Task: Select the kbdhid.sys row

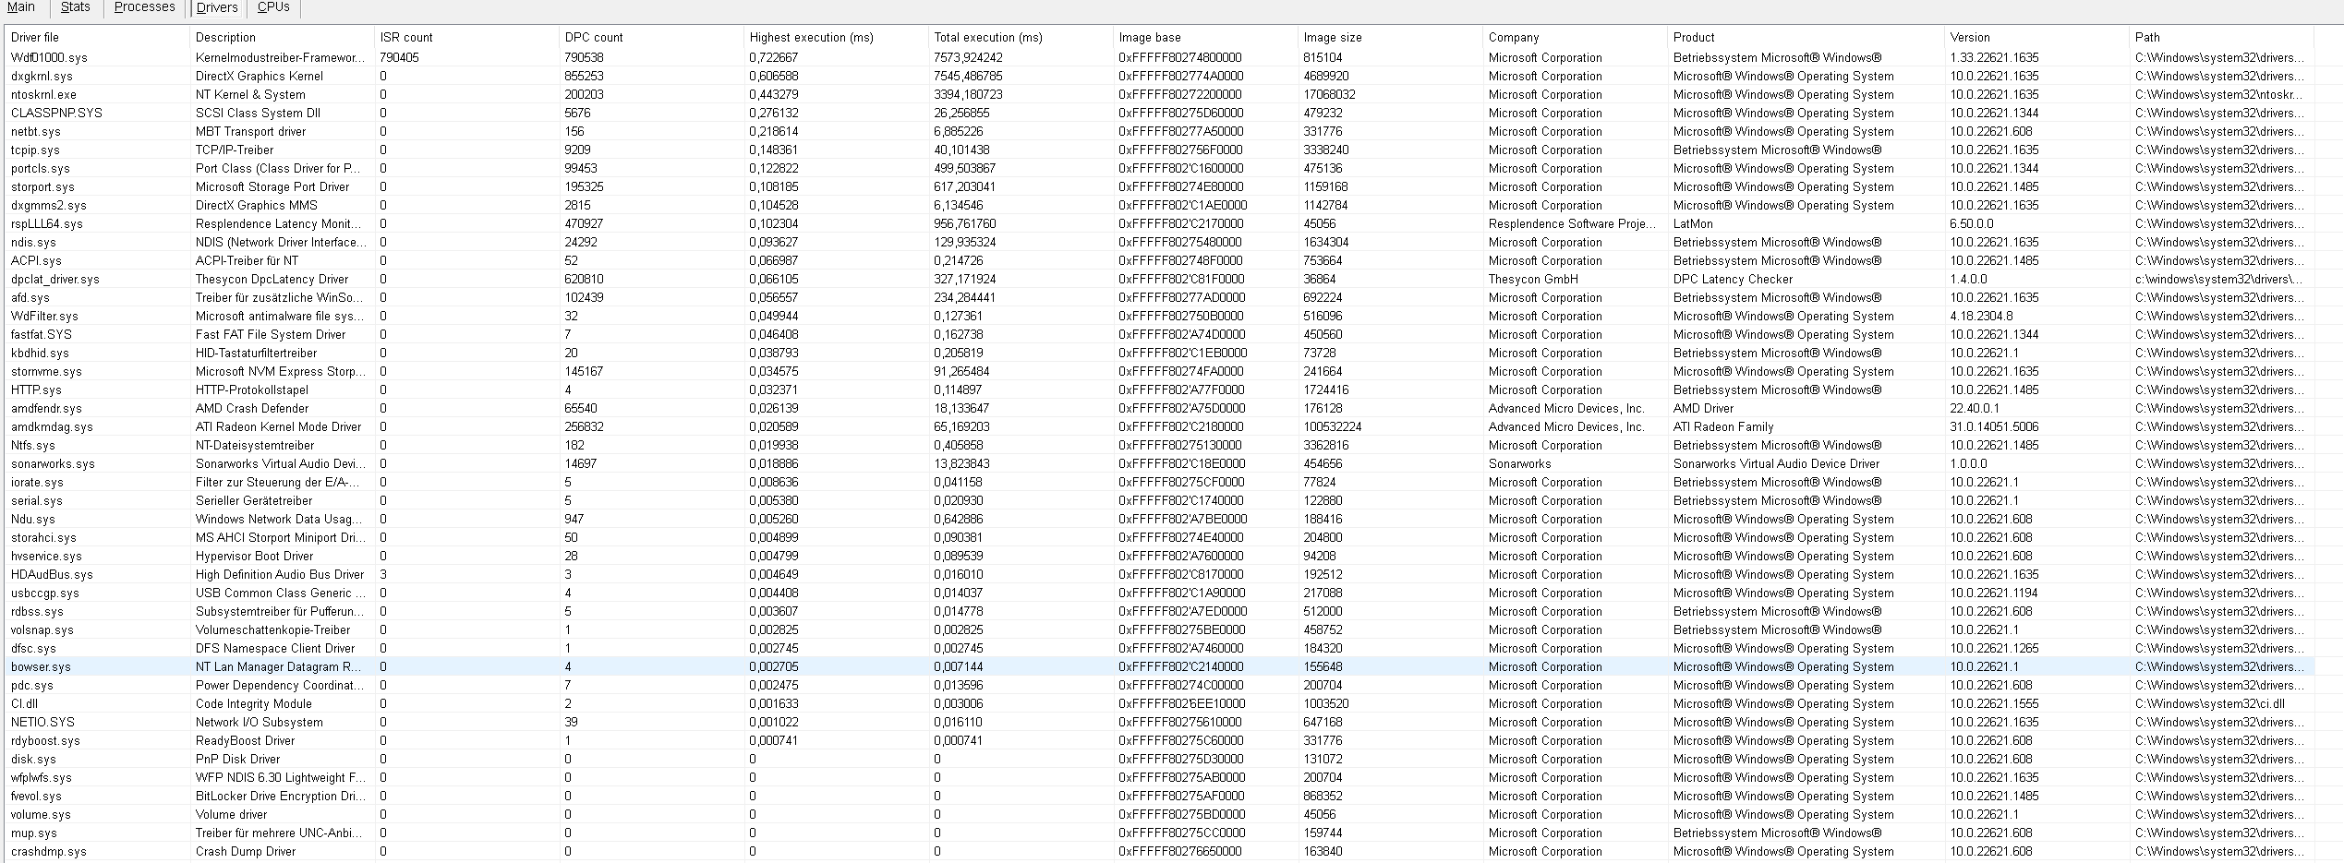Action: 1158,353
